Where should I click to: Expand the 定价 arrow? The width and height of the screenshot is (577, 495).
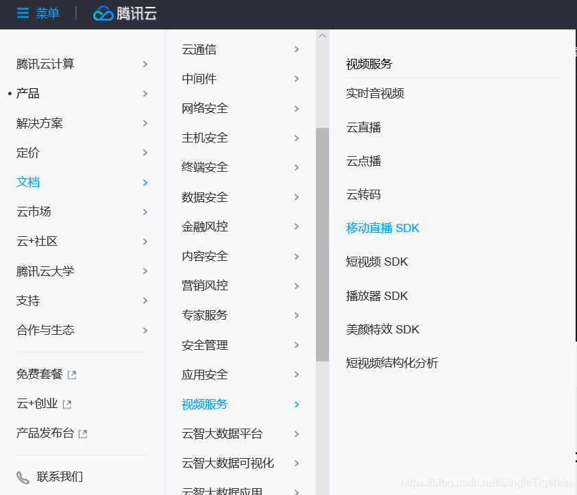click(145, 153)
